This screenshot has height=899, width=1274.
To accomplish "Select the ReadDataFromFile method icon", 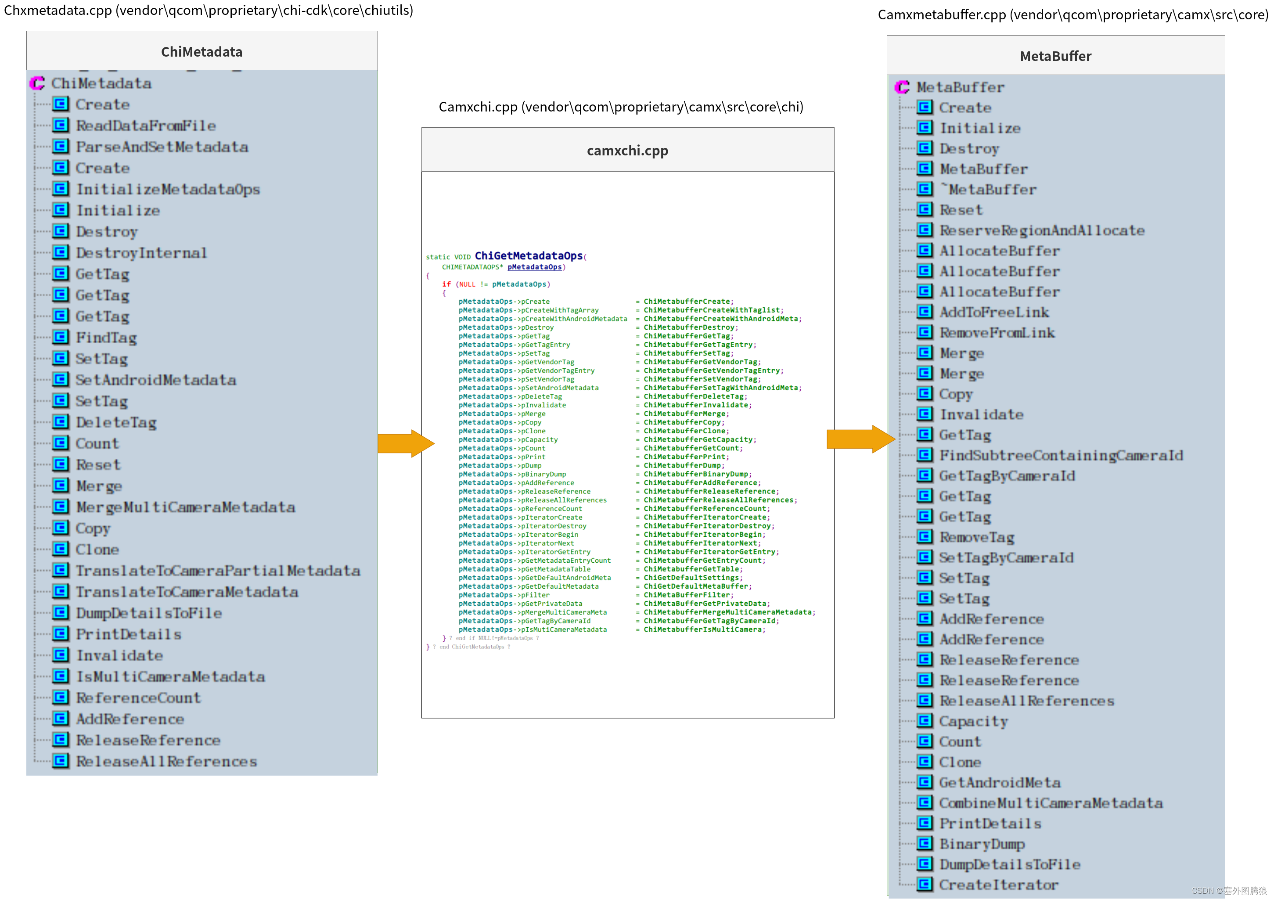I will point(61,126).
